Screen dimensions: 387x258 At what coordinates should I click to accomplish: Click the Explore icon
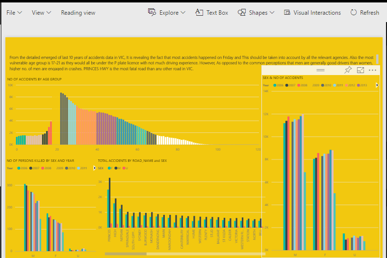click(152, 12)
